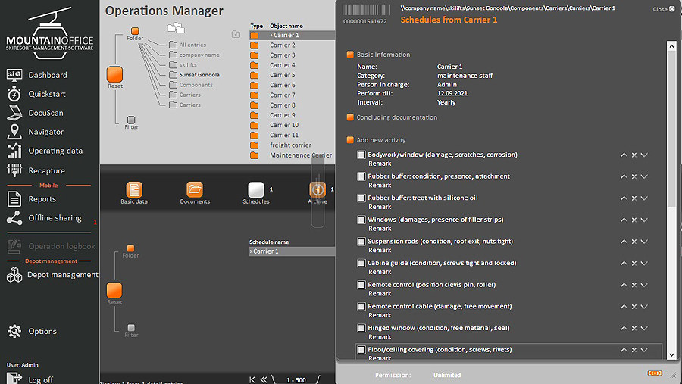Expand the Basic Information section
Viewport: 682px width, 384px height.
click(350, 55)
